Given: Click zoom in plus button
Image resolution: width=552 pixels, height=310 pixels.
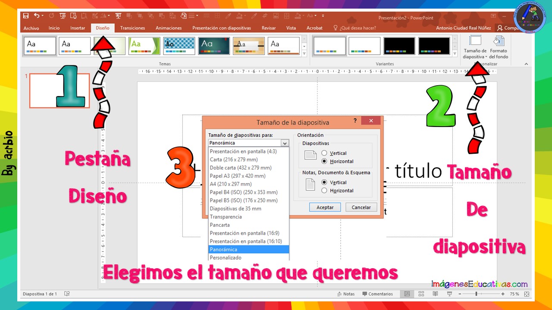Looking at the screenshot, I should [503, 294].
